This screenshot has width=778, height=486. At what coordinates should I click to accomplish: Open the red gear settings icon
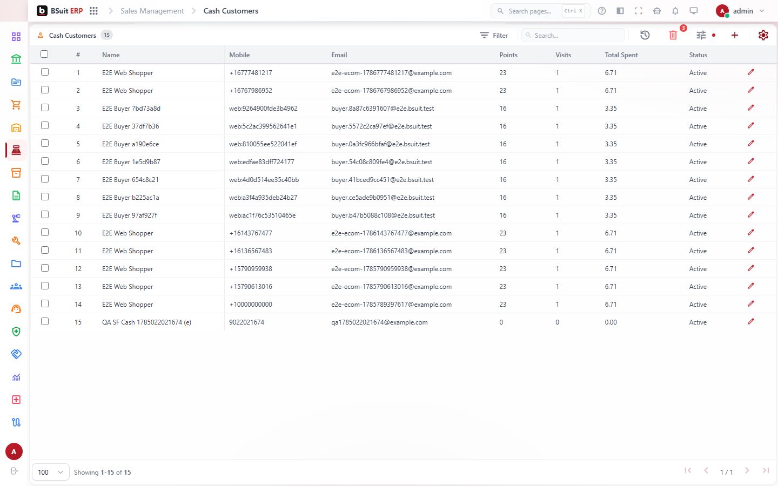(763, 35)
